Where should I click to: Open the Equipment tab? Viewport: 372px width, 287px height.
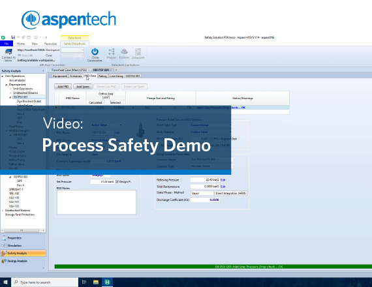pyautogui.click(x=60, y=76)
